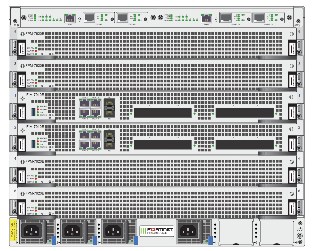Click the left Push to Unlock latch on slot 6
This screenshot has width=312, height=251.
(21, 209)
